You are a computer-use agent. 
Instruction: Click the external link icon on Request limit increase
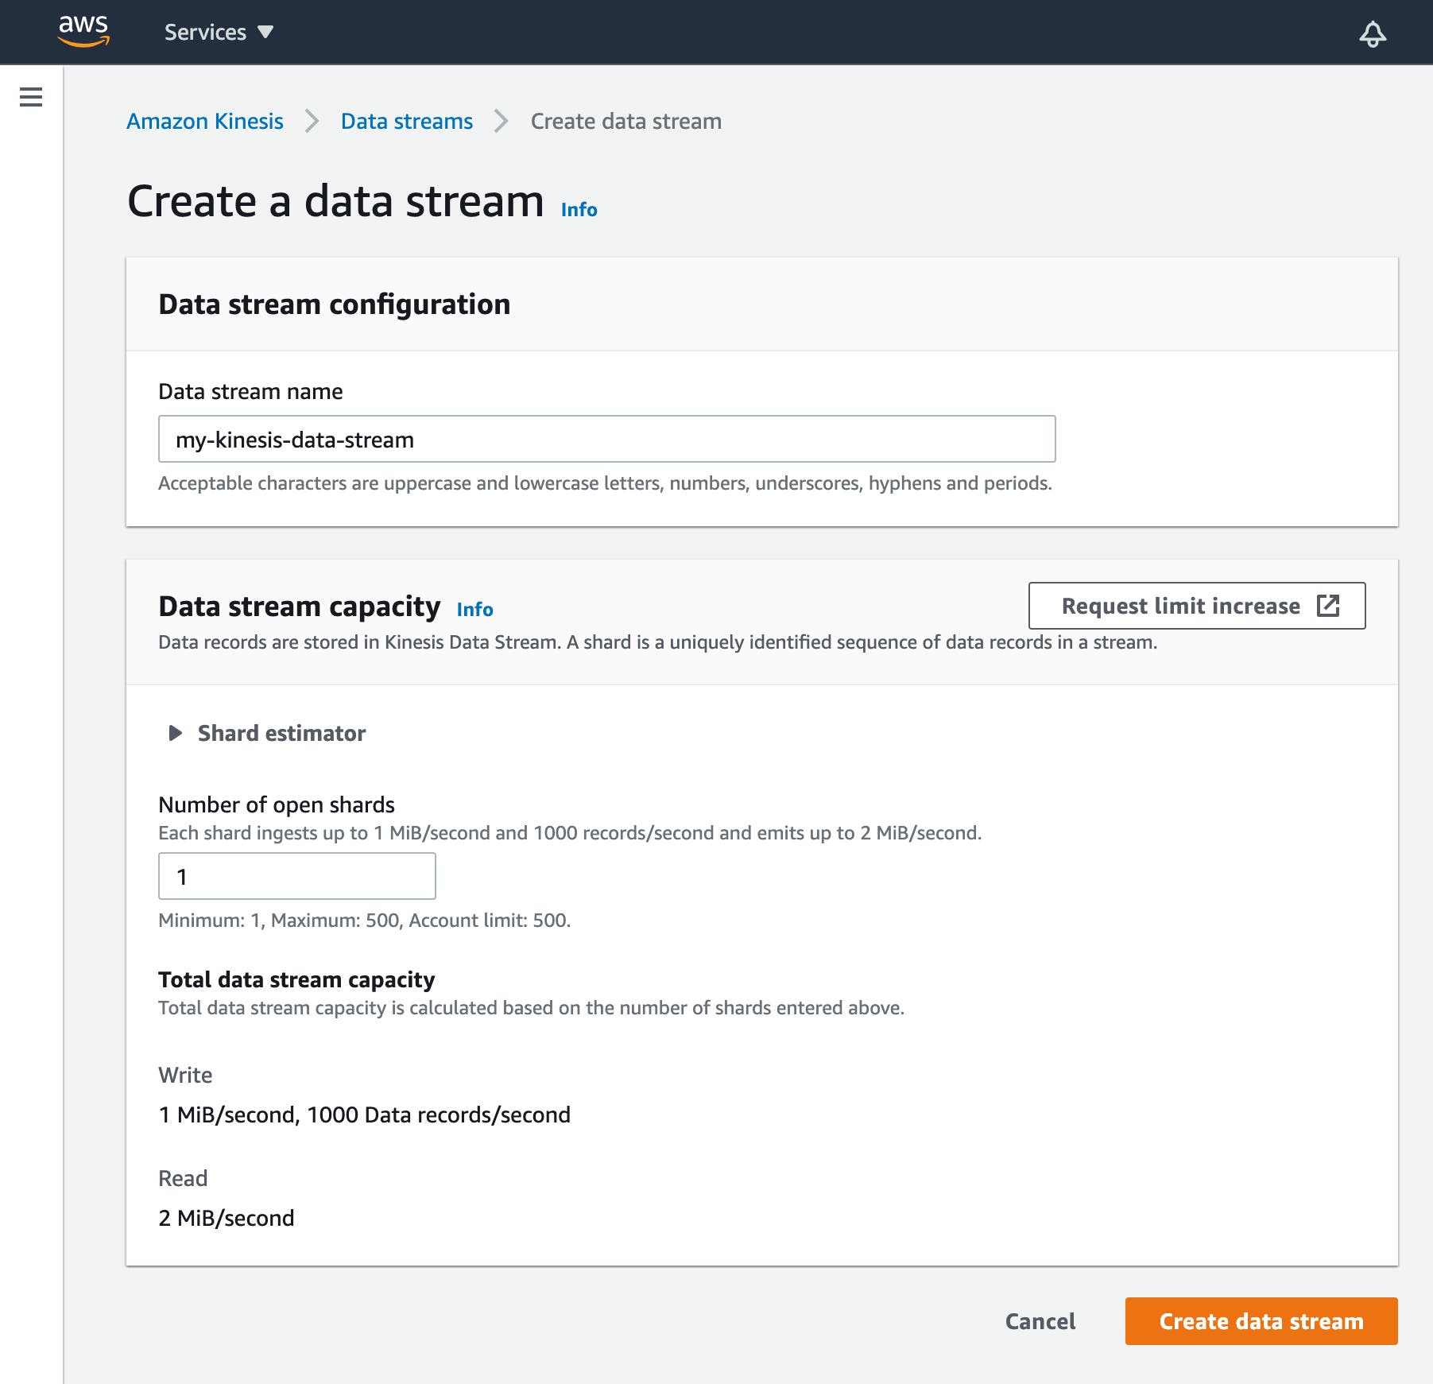(1330, 606)
